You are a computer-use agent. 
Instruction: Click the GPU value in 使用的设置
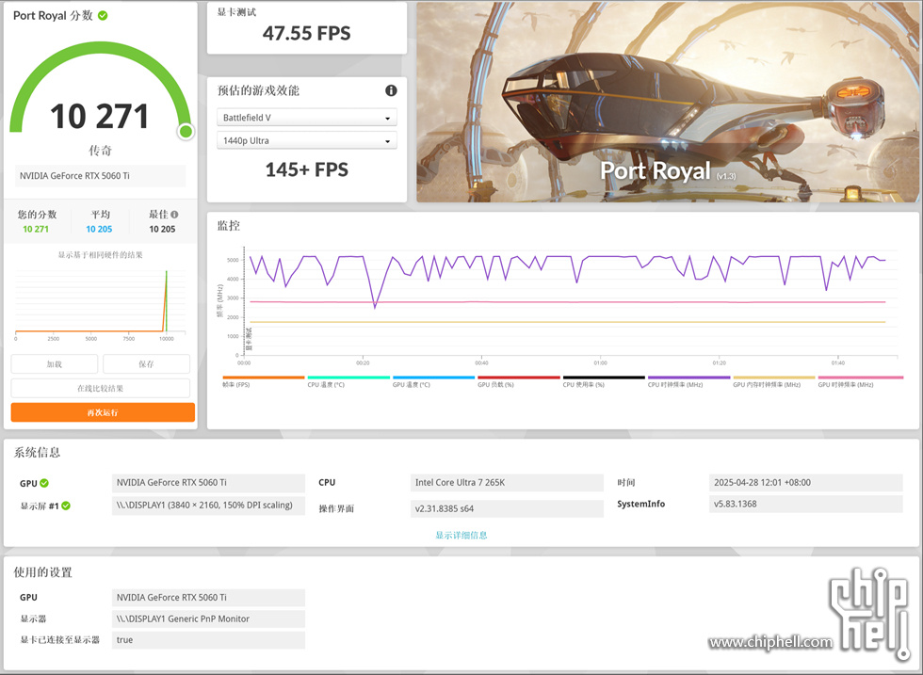coord(208,598)
